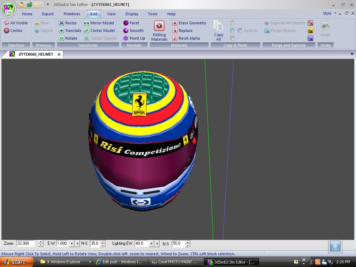The width and height of the screenshot is (356, 267).
Task: Click the Lighting N-S field showing 55.0
Action: [178, 243]
